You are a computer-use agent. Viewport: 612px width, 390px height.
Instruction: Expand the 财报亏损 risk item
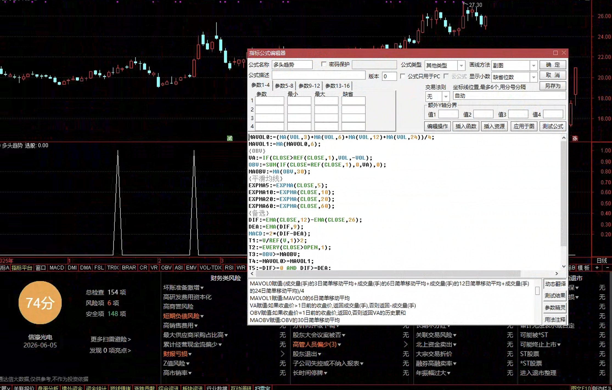point(177,354)
